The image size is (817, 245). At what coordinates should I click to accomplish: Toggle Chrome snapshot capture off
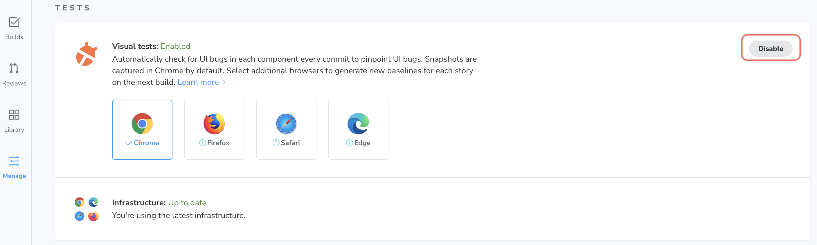click(x=142, y=129)
